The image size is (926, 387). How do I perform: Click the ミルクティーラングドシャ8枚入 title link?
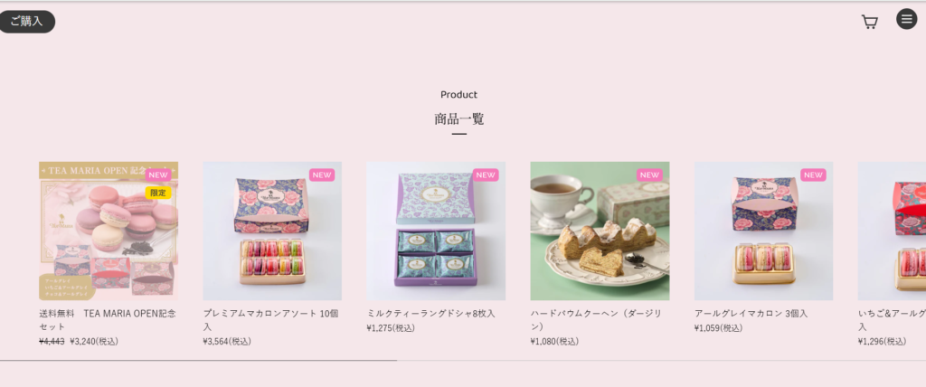(431, 313)
